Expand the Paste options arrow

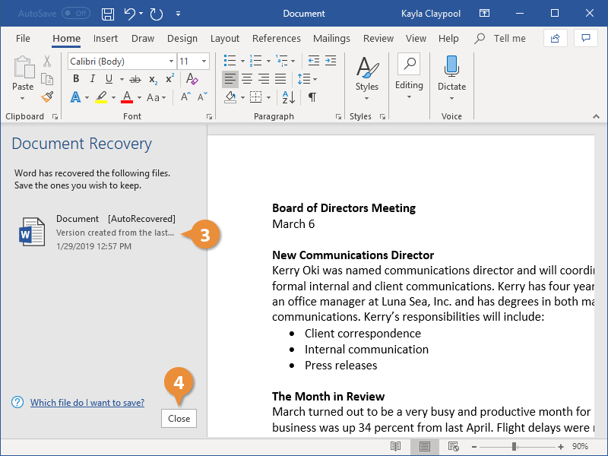point(23,99)
